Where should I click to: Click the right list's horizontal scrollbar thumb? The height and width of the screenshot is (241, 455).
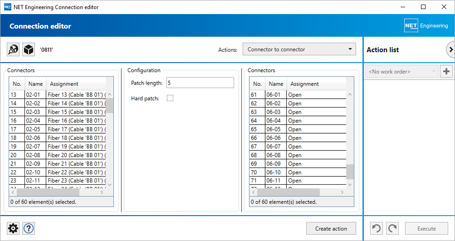tap(288, 192)
